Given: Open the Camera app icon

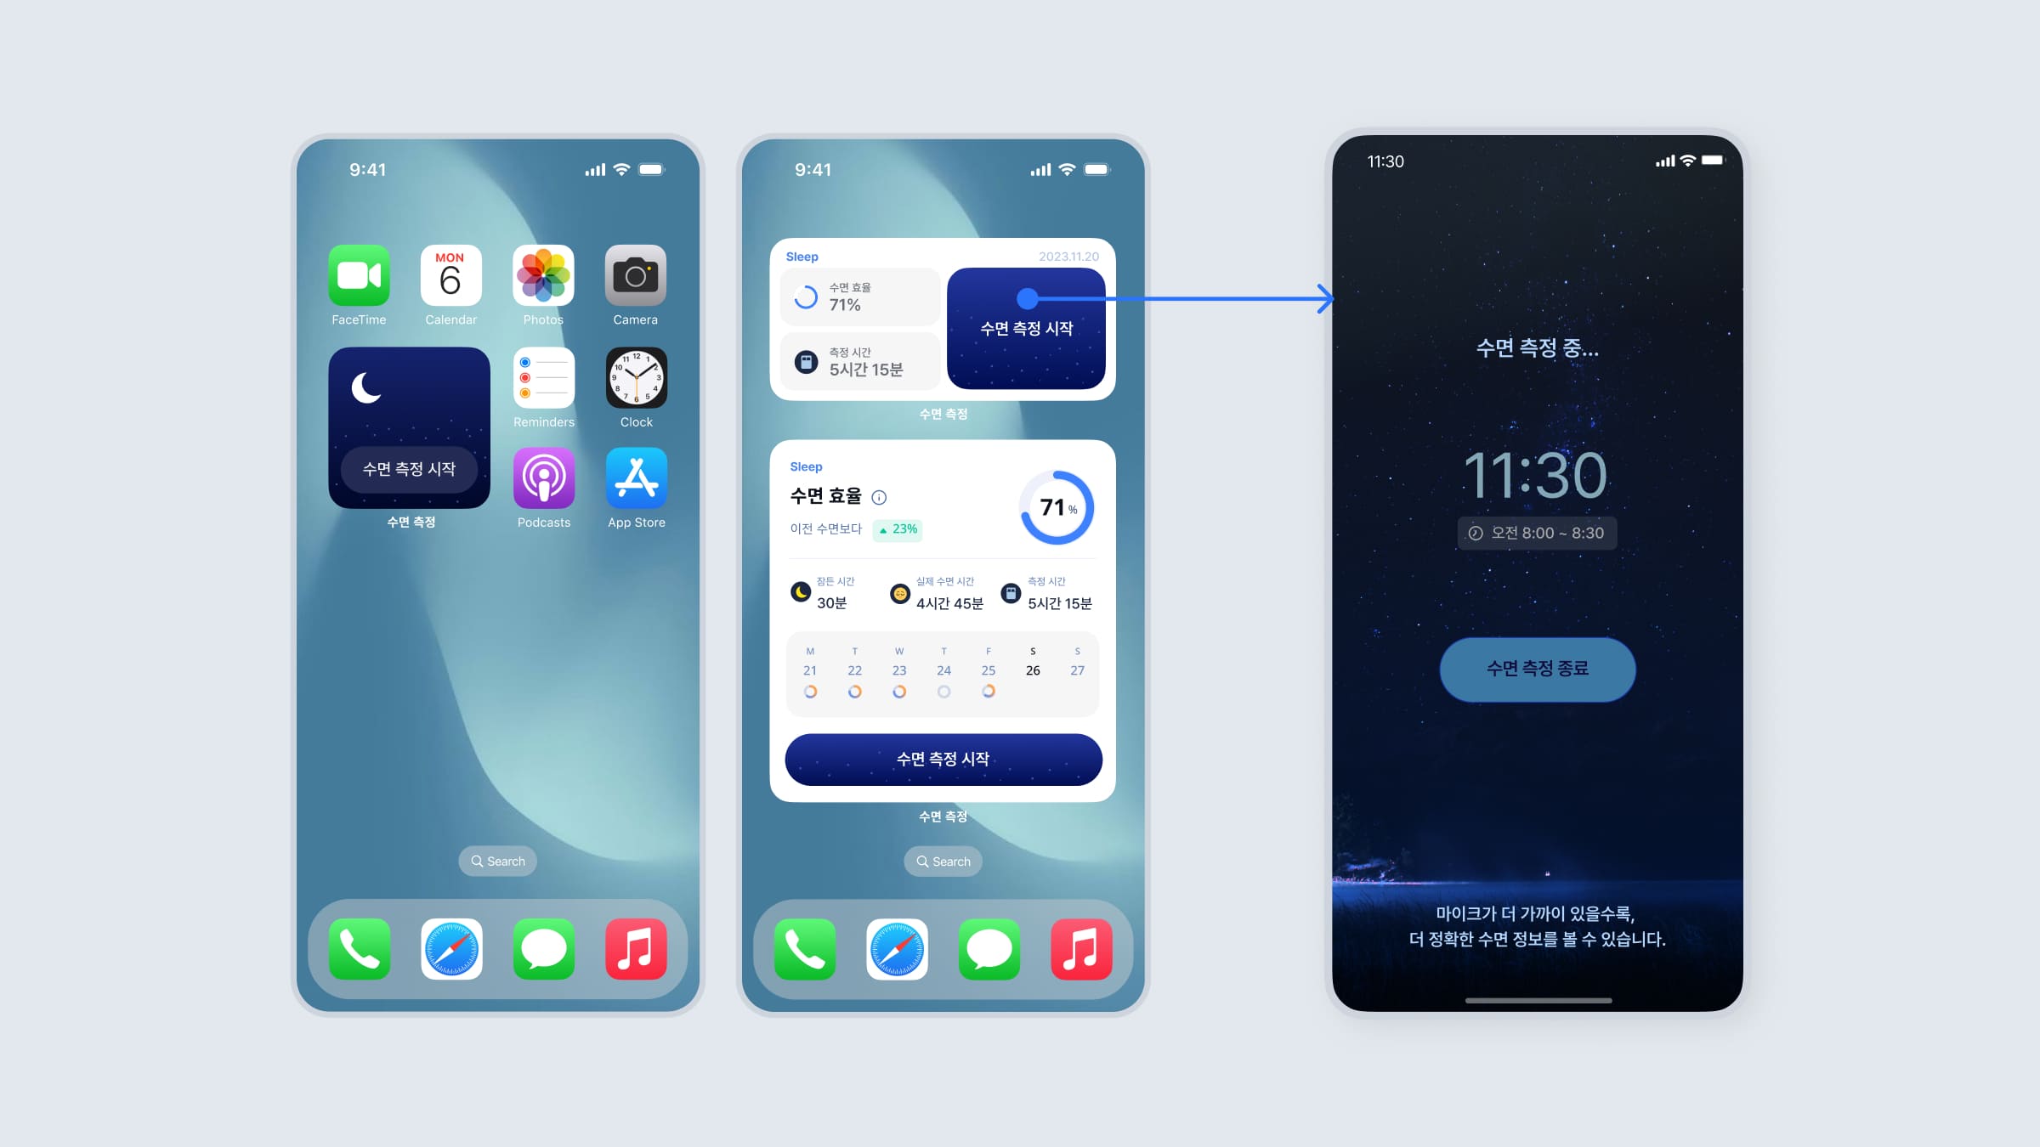Looking at the screenshot, I should click(633, 281).
